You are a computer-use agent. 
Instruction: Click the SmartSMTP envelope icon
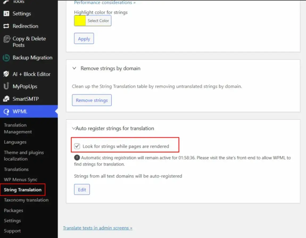[6, 99]
